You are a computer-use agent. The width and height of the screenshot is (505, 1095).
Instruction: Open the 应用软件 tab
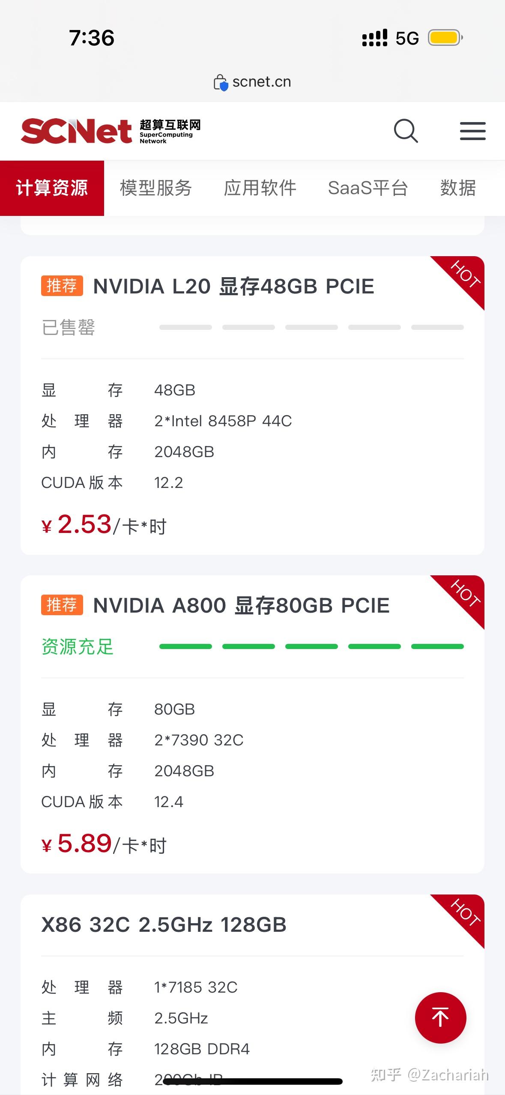click(x=260, y=188)
